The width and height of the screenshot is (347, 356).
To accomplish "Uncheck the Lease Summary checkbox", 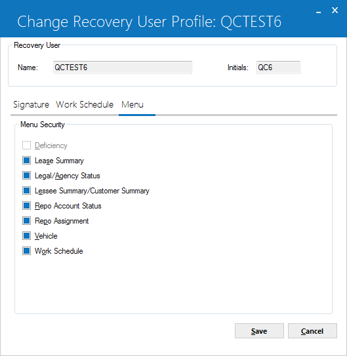I will click(x=27, y=161).
